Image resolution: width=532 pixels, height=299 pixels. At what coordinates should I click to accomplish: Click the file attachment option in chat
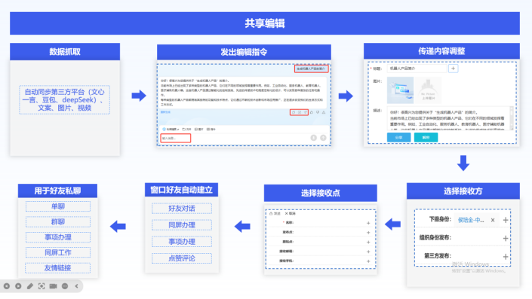(187, 130)
